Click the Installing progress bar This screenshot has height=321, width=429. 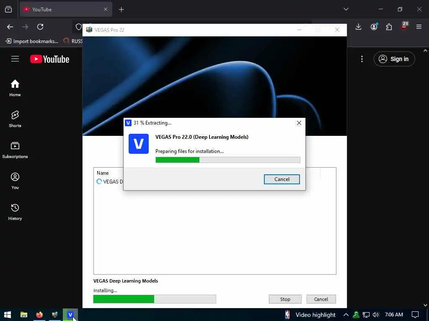click(155, 299)
